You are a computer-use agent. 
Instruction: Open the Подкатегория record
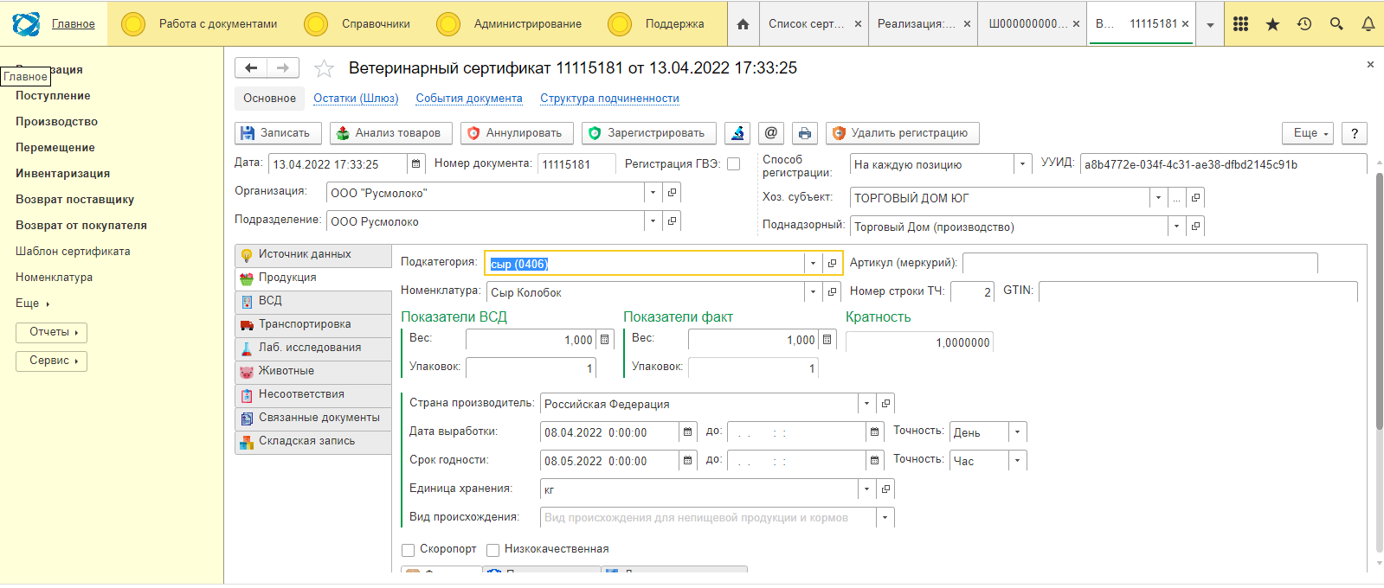click(832, 264)
